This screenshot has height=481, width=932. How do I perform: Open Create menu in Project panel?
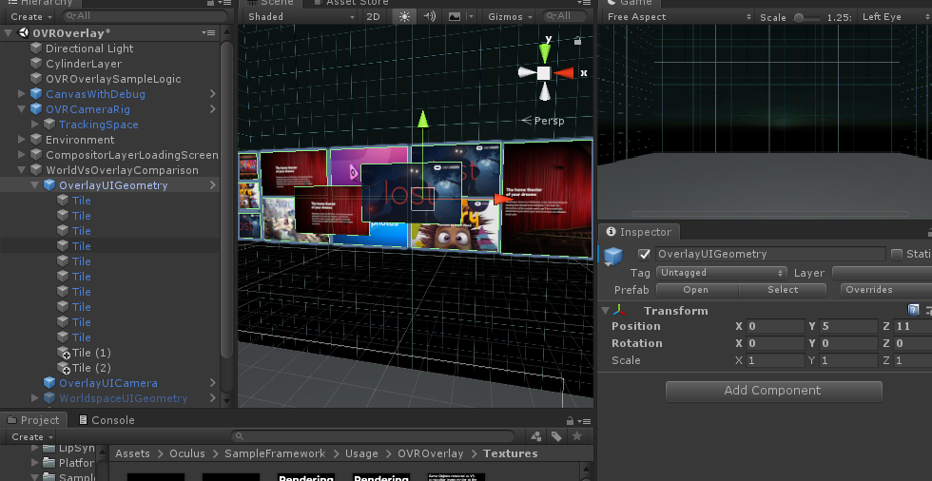coord(30,436)
